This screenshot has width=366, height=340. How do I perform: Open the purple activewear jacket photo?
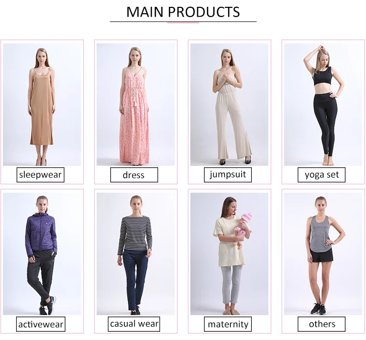[x=42, y=254]
